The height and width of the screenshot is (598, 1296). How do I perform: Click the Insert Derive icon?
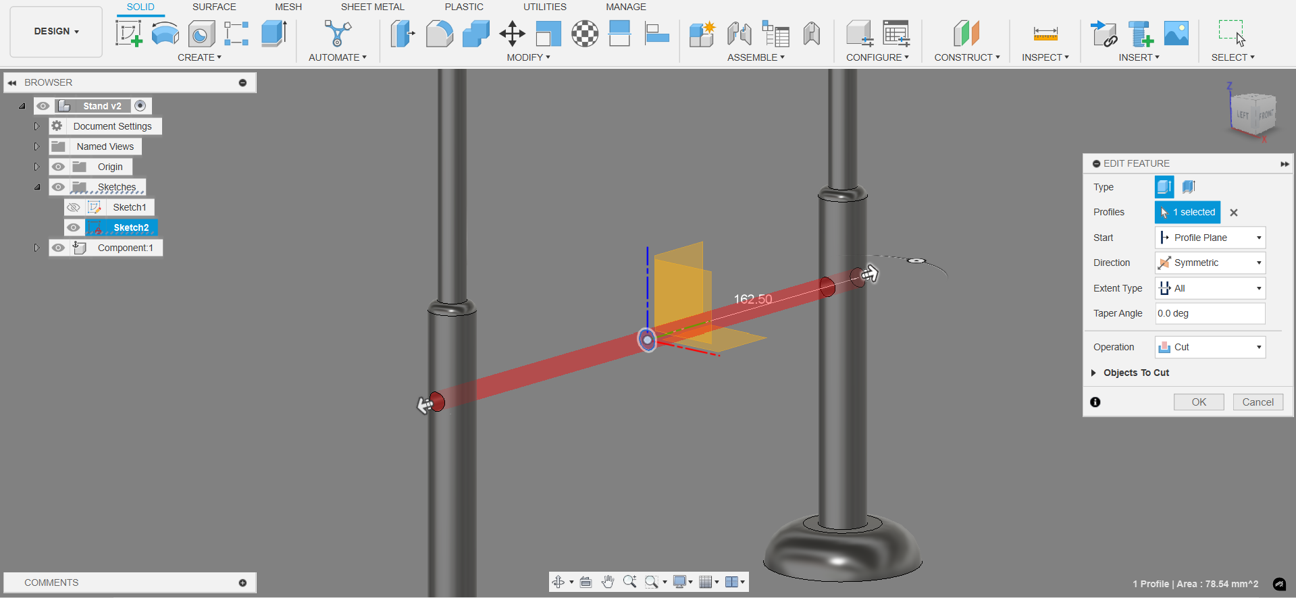1104,33
